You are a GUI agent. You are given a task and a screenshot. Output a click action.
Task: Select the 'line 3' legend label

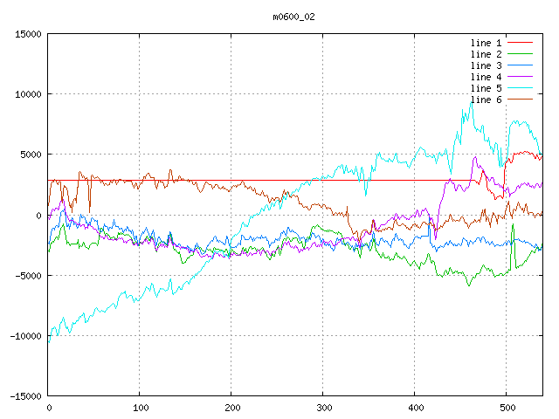tap(486, 65)
